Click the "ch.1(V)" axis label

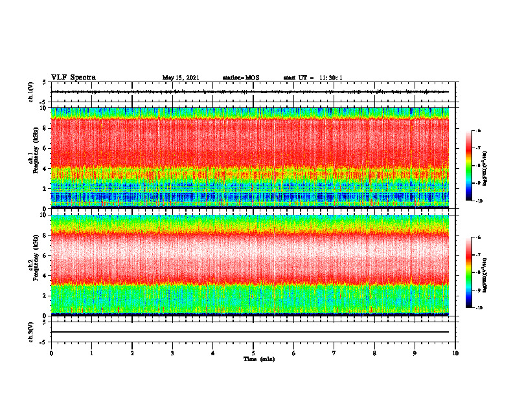pos(31,92)
